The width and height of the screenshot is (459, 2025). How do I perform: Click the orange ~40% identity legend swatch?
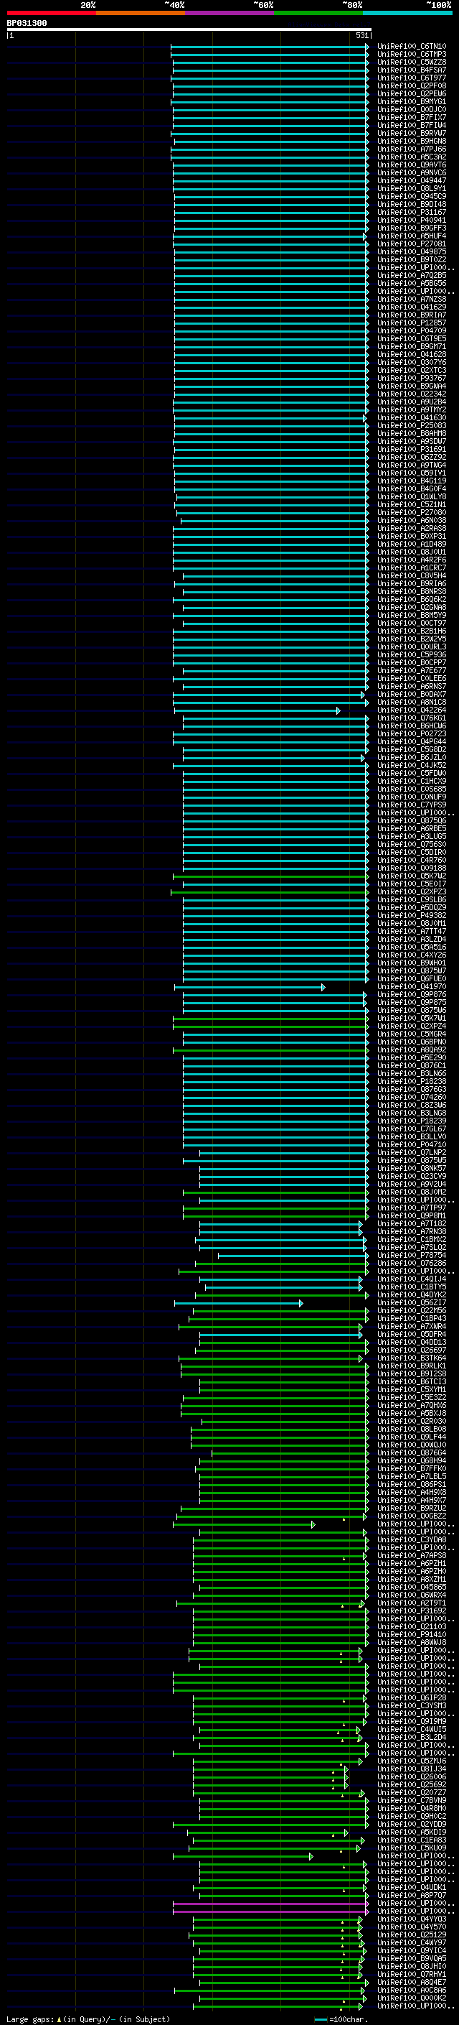click(141, 13)
